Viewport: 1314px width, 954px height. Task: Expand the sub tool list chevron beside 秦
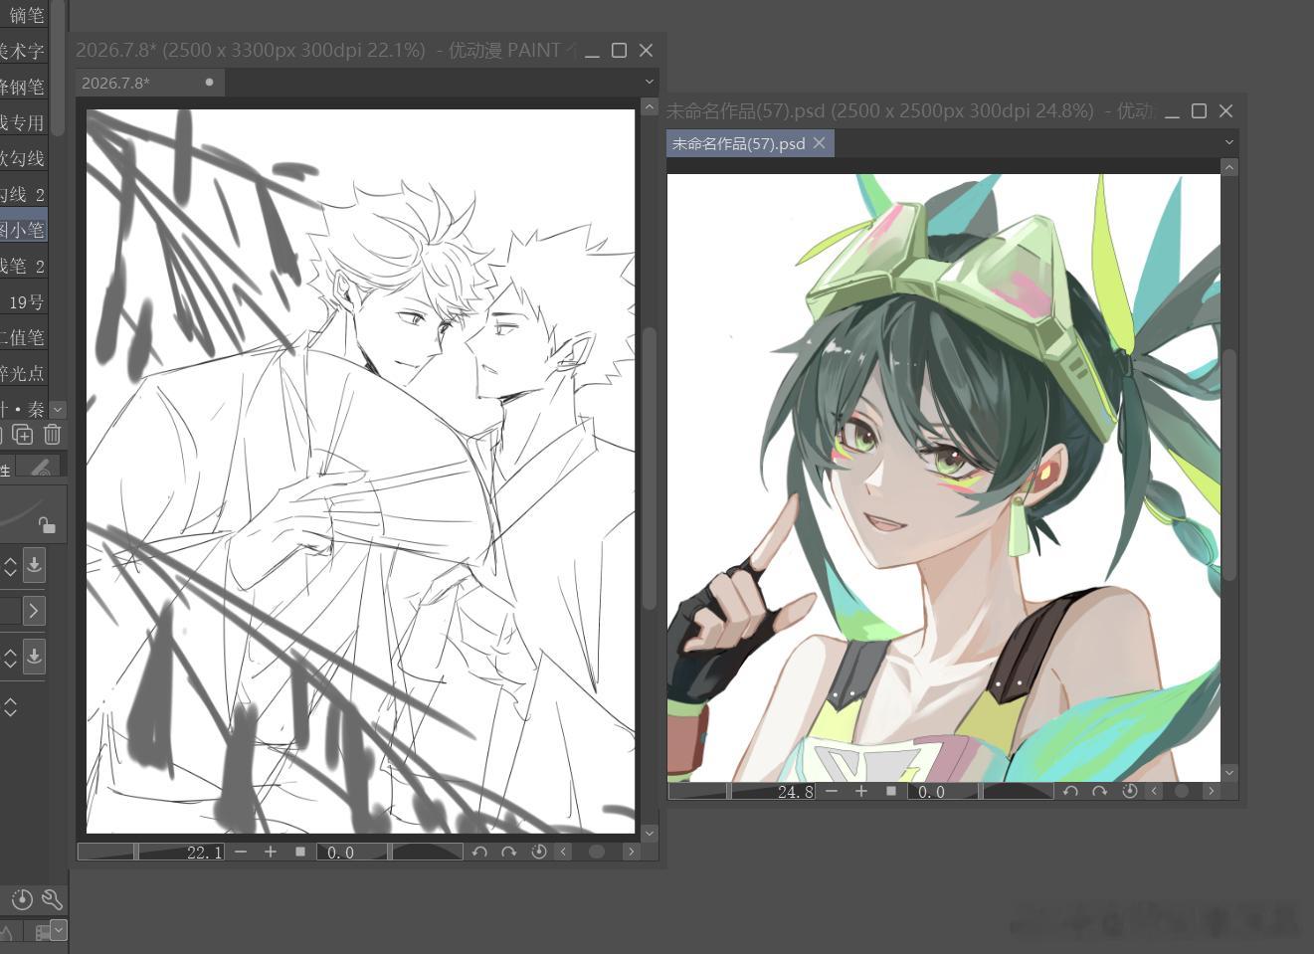(x=58, y=409)
